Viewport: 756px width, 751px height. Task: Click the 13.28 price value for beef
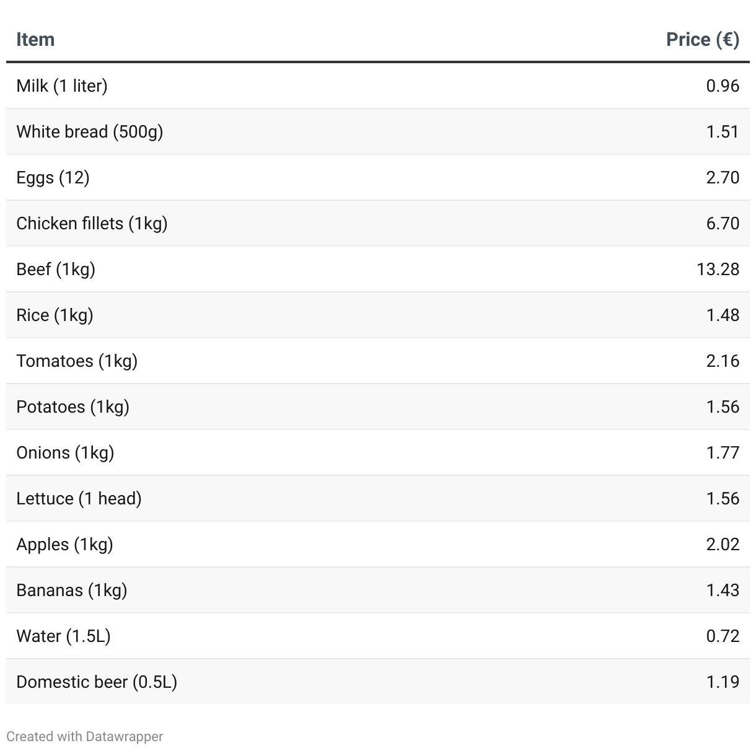(718, 269)
